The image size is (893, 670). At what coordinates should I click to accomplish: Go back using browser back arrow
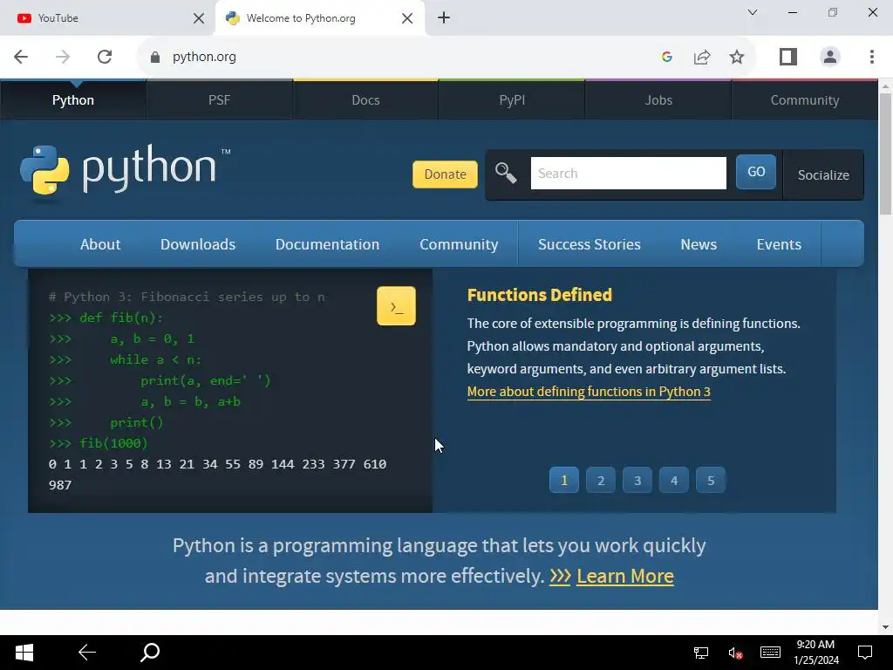click(x=21, y=57)
